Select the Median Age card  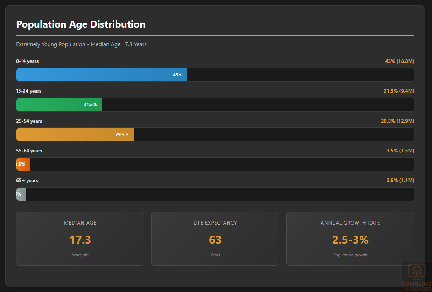(80, 239)
